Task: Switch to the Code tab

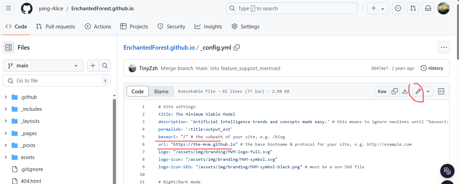Action: pos(16,26)
